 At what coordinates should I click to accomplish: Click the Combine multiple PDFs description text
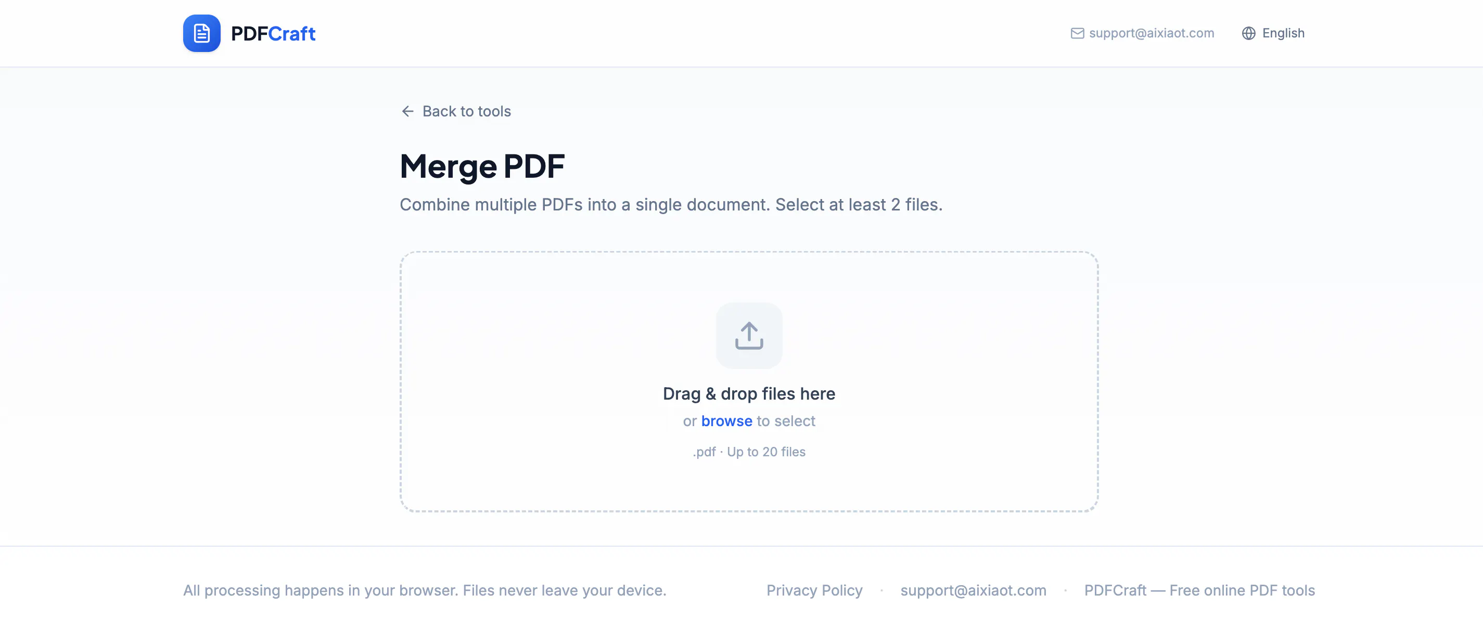[x=671, y=205]
